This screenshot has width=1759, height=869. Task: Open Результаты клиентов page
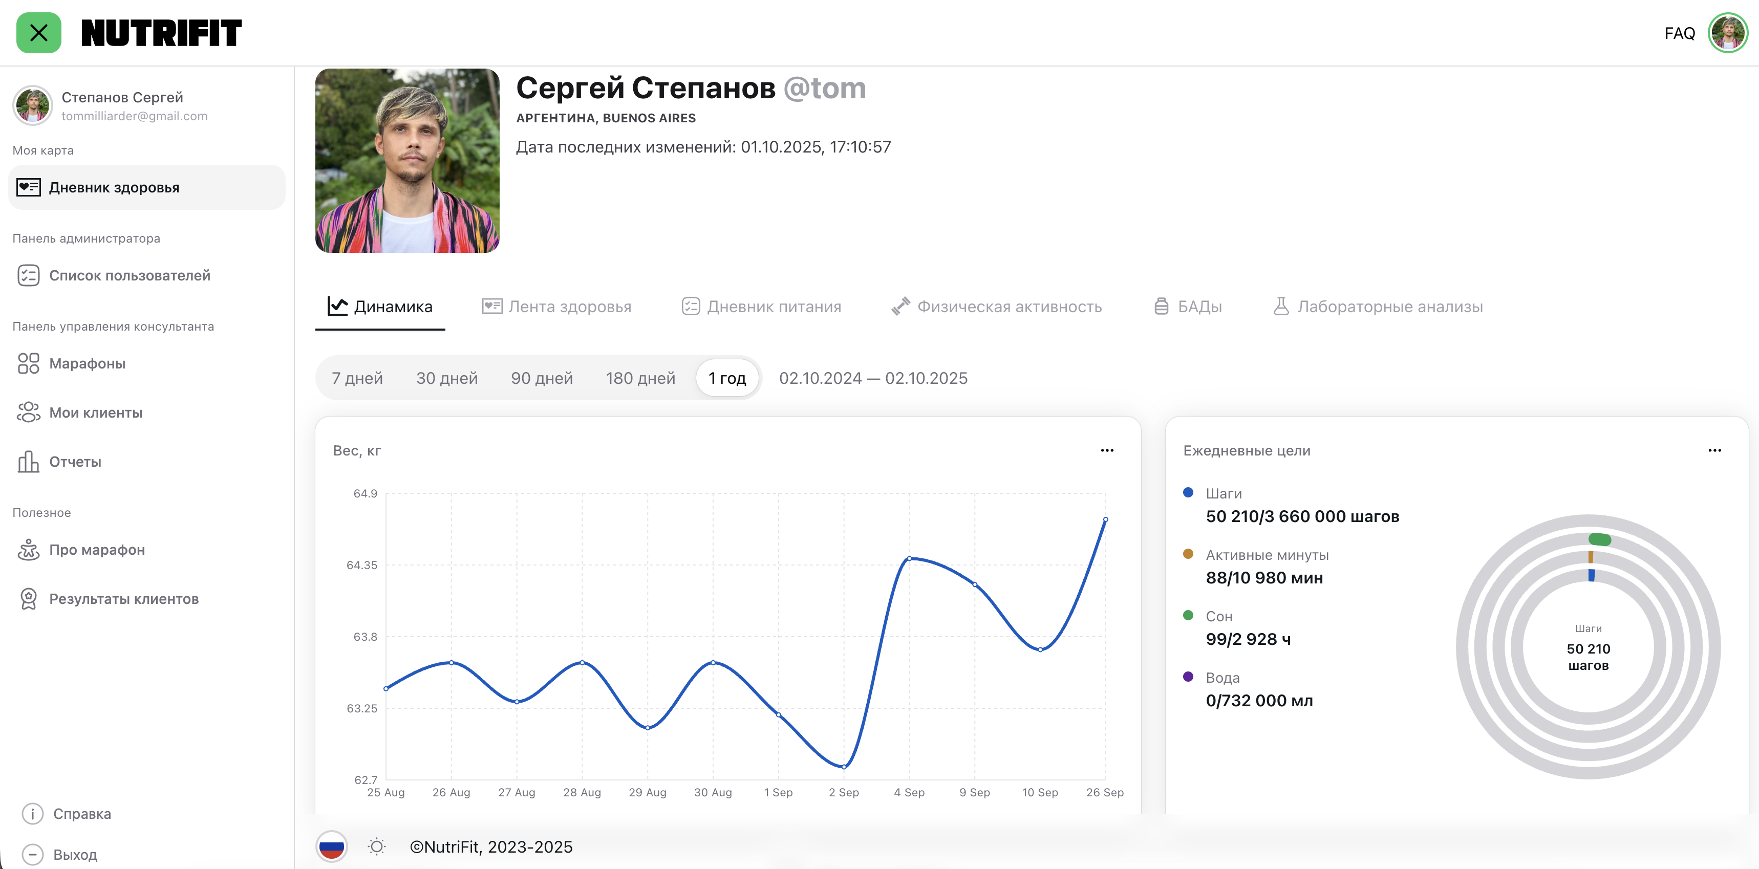coord(123,599)
